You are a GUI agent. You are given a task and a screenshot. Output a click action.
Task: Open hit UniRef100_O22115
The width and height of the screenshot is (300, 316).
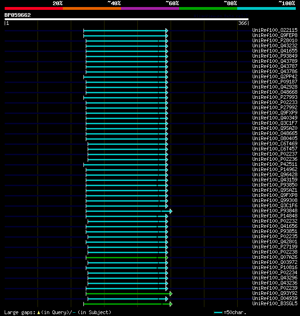275,30
